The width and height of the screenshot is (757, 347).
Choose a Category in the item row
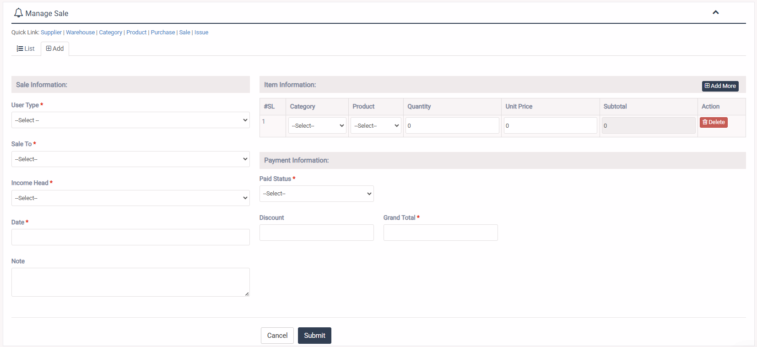click(317, 125)
